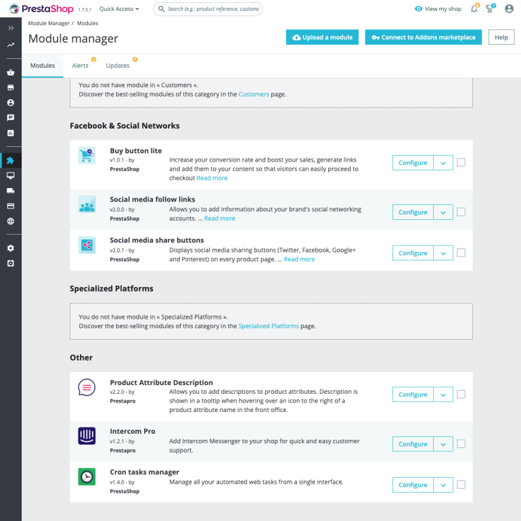Open the Quick Access dropdown
The image size is (521, 521).
point(119,9)
